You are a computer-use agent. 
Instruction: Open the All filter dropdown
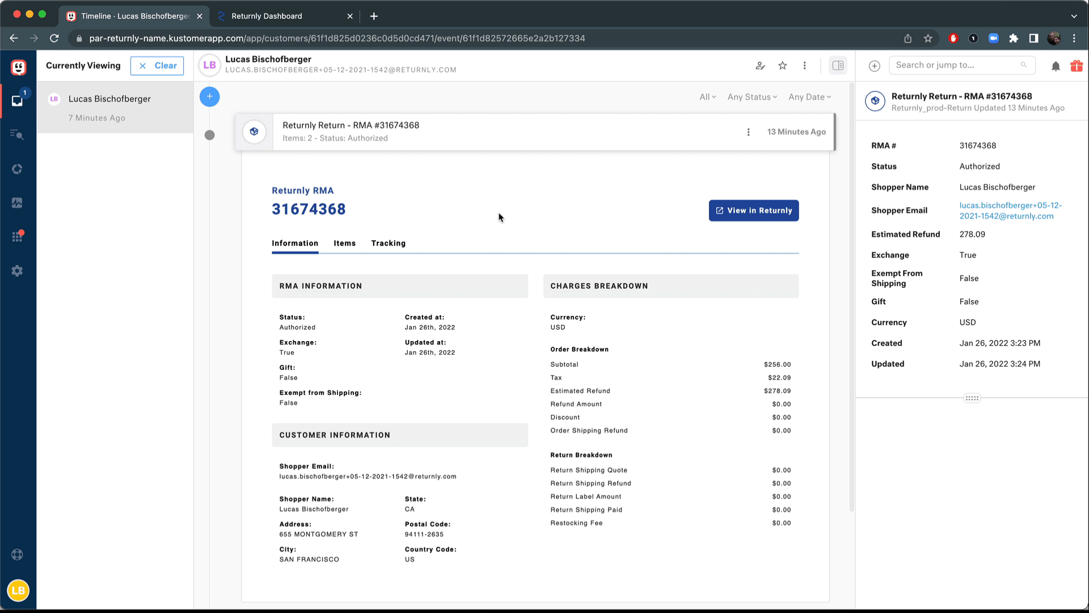[707, 97]
